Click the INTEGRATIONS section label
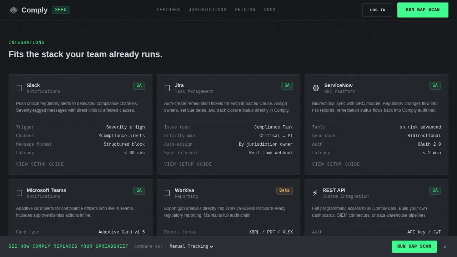Viewport: 457px width, 257px height. pos(26,42)
